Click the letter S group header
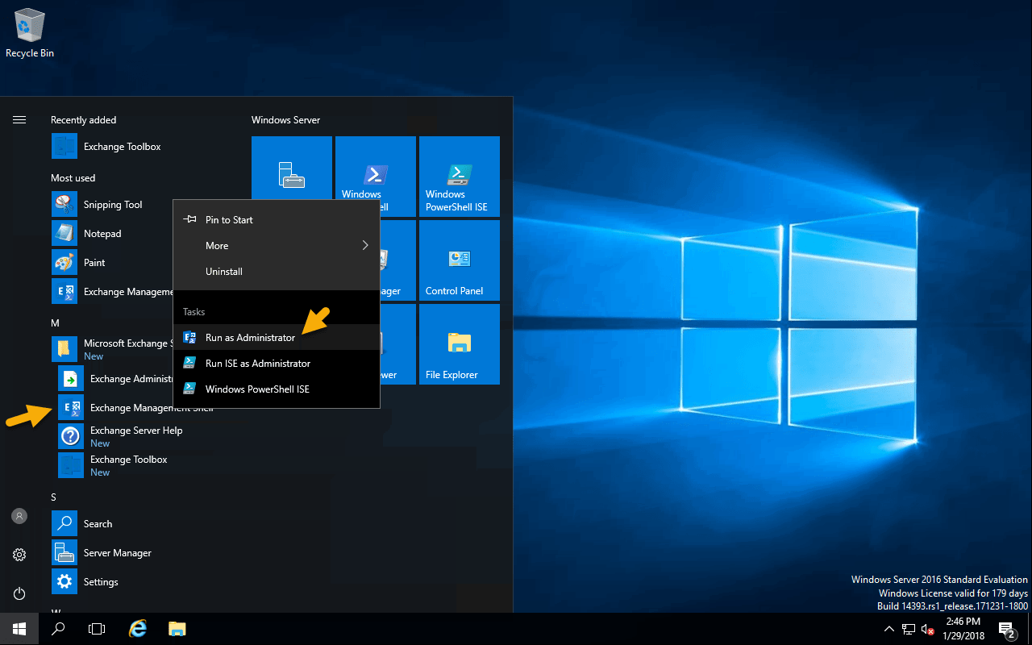Image resolution: width=1032 pixels, height=645 pixels. pos(54,497)
